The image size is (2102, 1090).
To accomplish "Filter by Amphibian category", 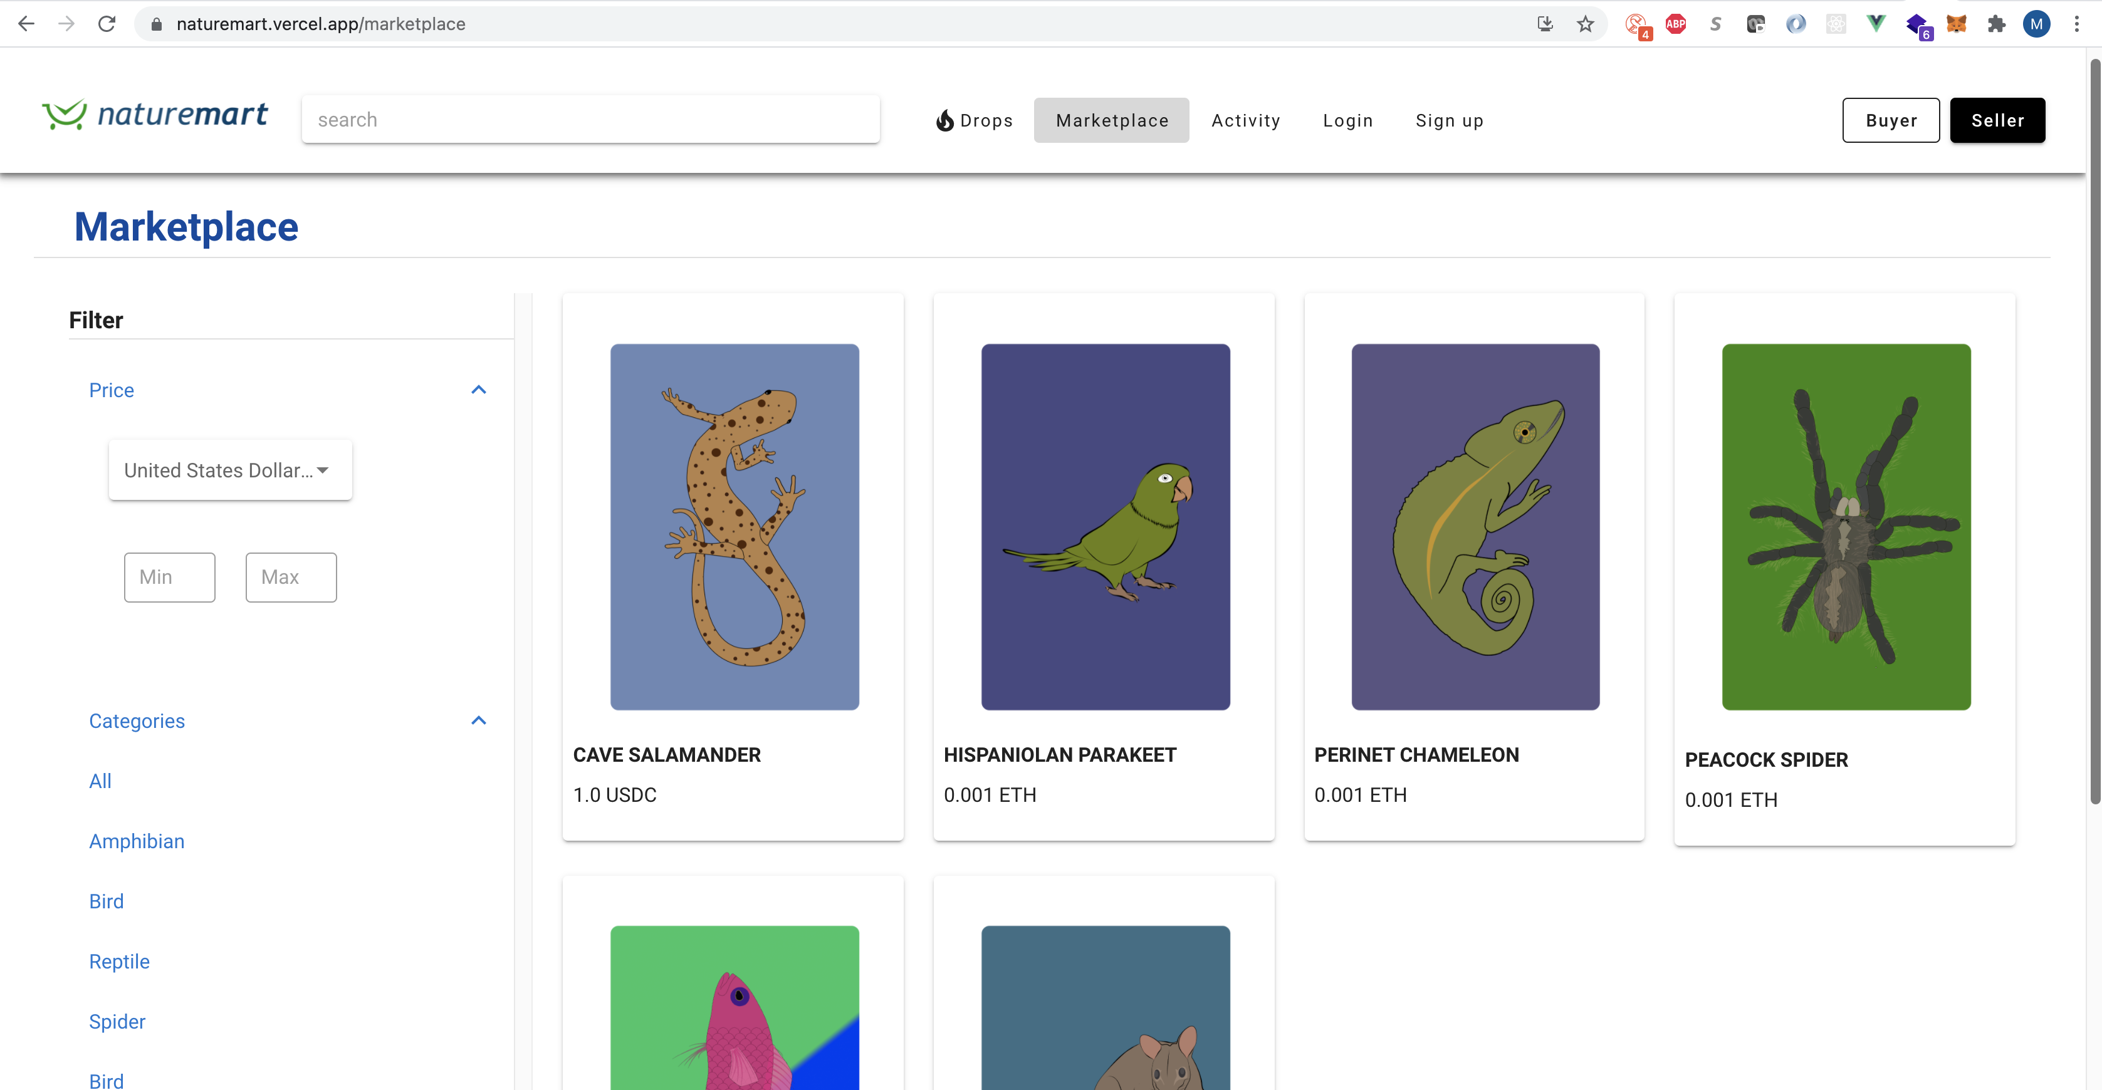I will tap(136, 841).
